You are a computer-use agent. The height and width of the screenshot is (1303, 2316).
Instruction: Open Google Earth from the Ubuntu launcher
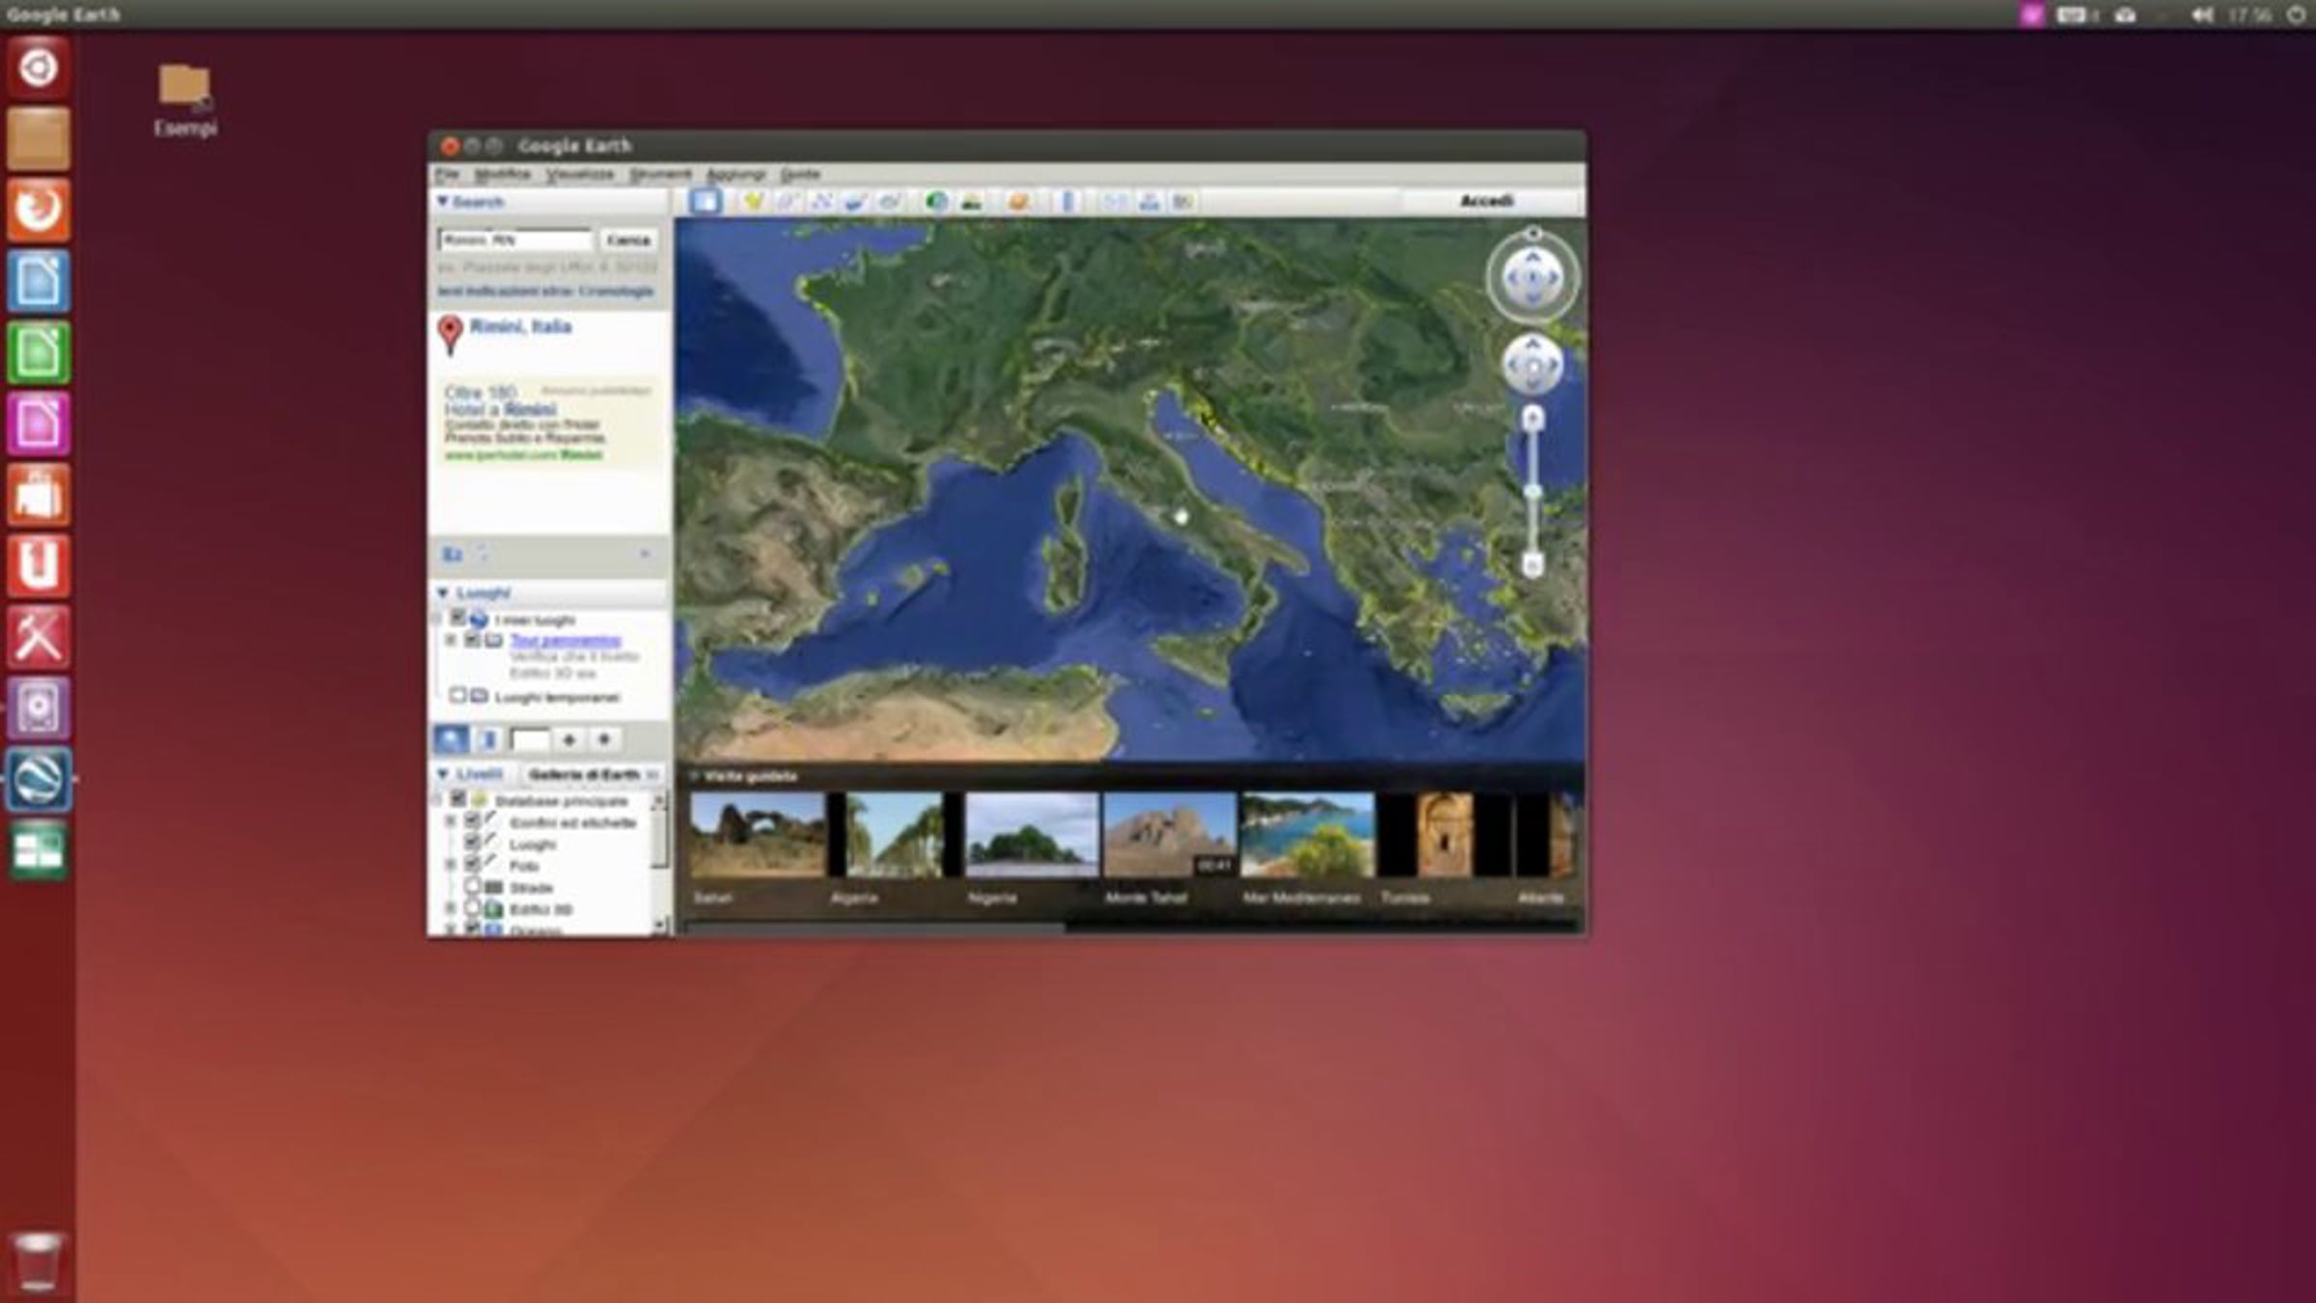pos(39,778)
